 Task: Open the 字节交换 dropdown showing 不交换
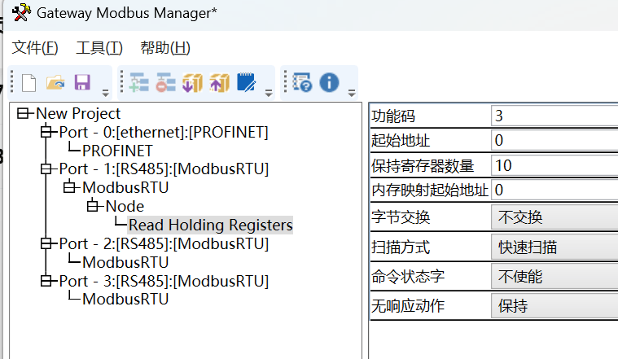(554, 217)
